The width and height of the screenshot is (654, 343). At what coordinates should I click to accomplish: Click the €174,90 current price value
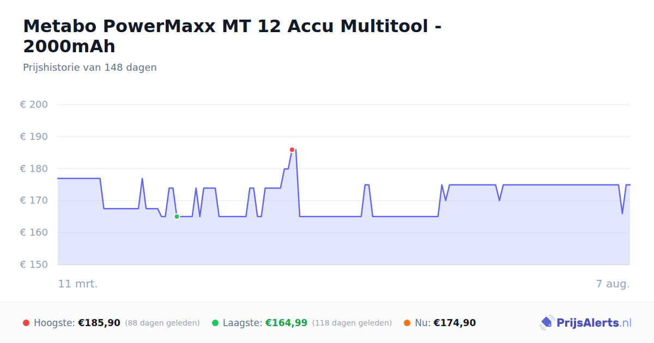point(455,323)
